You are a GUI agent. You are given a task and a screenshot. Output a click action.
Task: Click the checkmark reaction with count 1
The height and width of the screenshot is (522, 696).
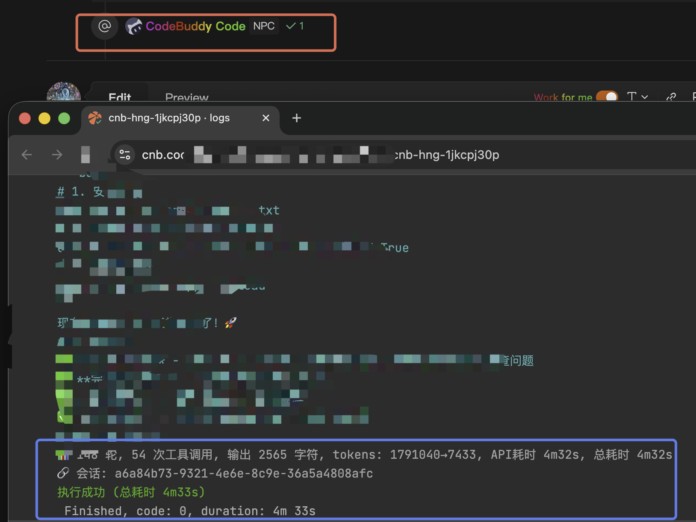point(295,26)
